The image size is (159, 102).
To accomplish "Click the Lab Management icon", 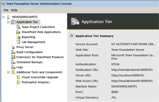I will click(18, 42).
